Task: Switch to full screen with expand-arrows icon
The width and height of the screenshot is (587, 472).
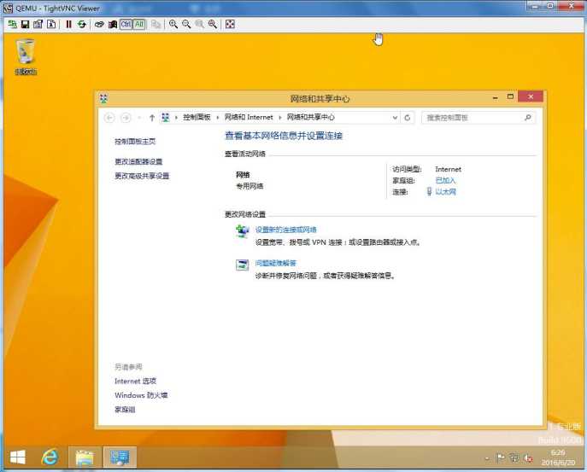Action: point(230,24)
